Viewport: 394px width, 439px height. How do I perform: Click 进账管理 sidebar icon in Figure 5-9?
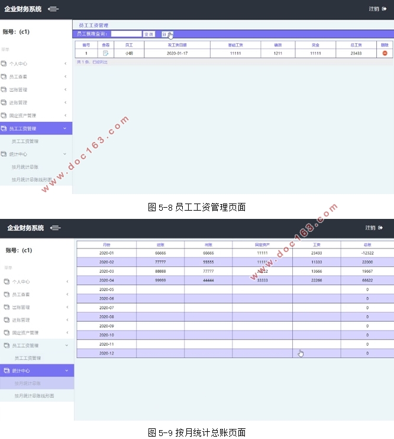(7, 319)
